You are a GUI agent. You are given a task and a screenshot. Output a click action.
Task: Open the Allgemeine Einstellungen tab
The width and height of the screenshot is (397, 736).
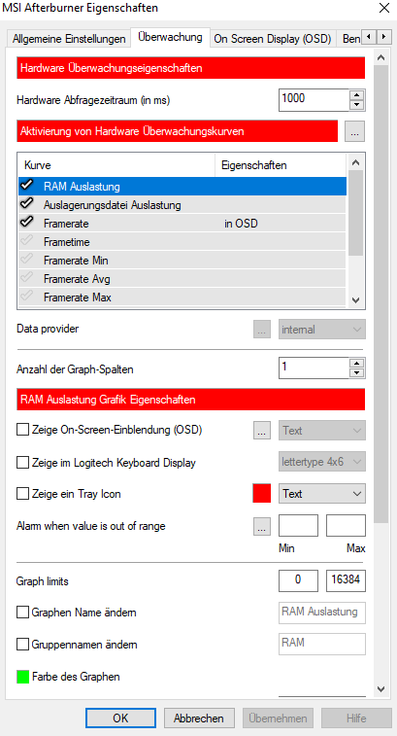click(x=69, y=39)
